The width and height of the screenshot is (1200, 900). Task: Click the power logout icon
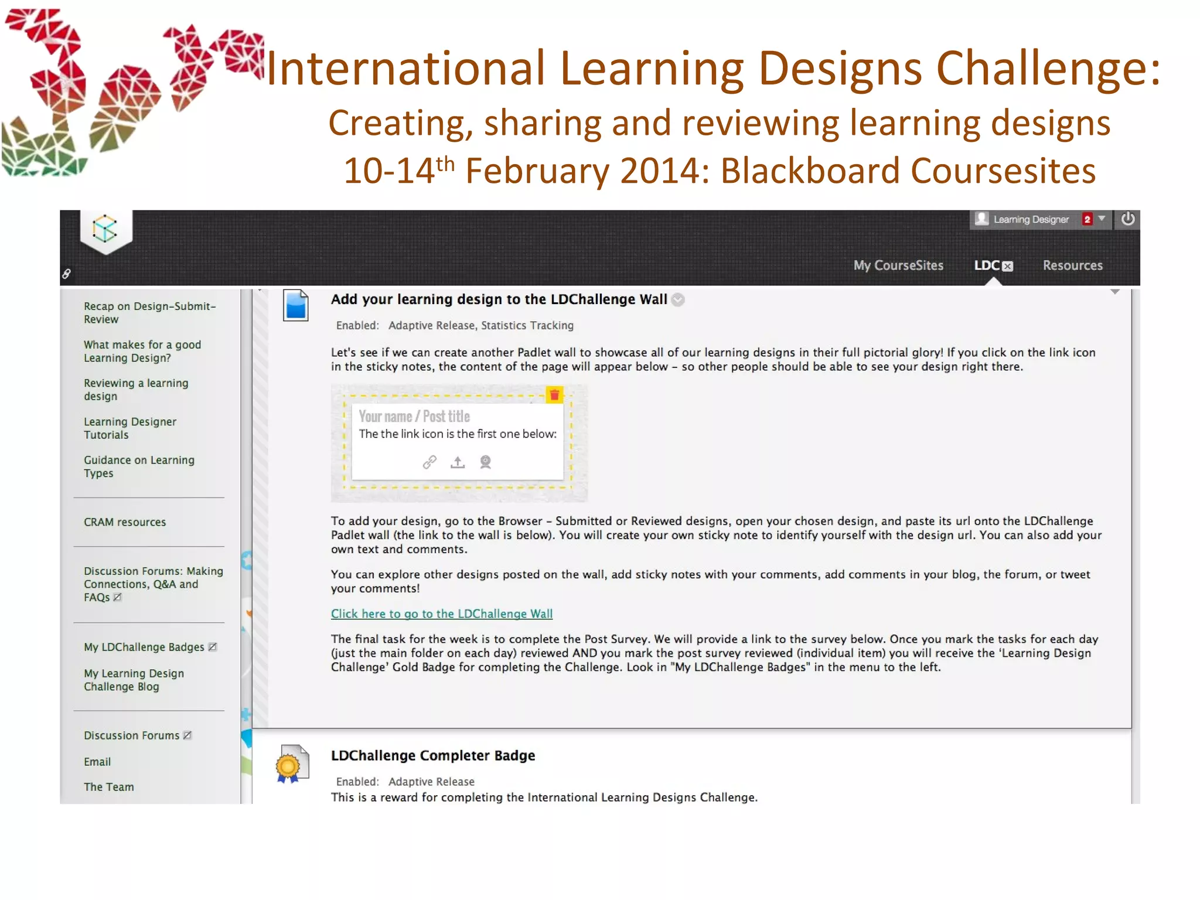[1128, 219]
